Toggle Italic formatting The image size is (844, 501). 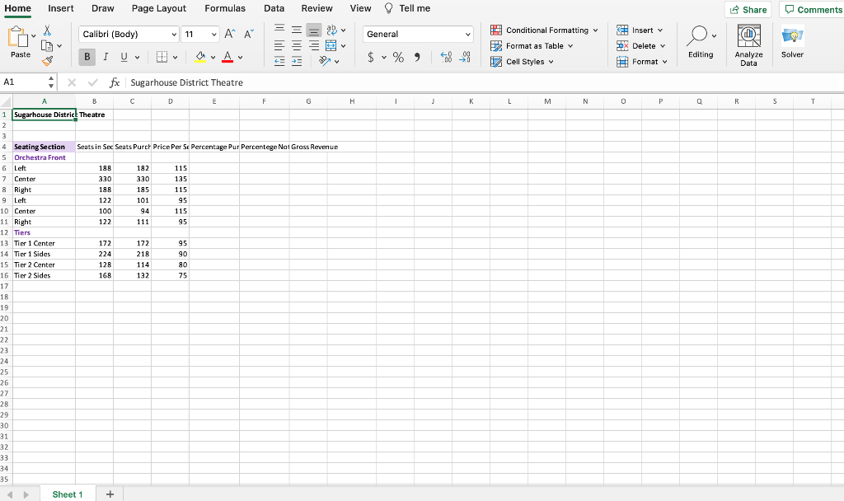105,57
